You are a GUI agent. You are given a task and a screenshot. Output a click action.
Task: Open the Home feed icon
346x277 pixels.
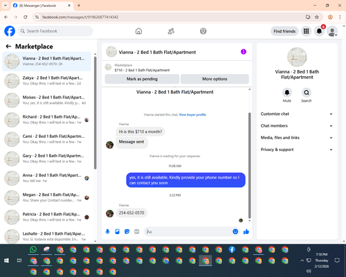[x=138, y=31]
